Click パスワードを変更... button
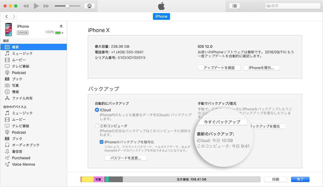Image resolution: width=323 pixels, height=187 pixels. coord(126,158)
